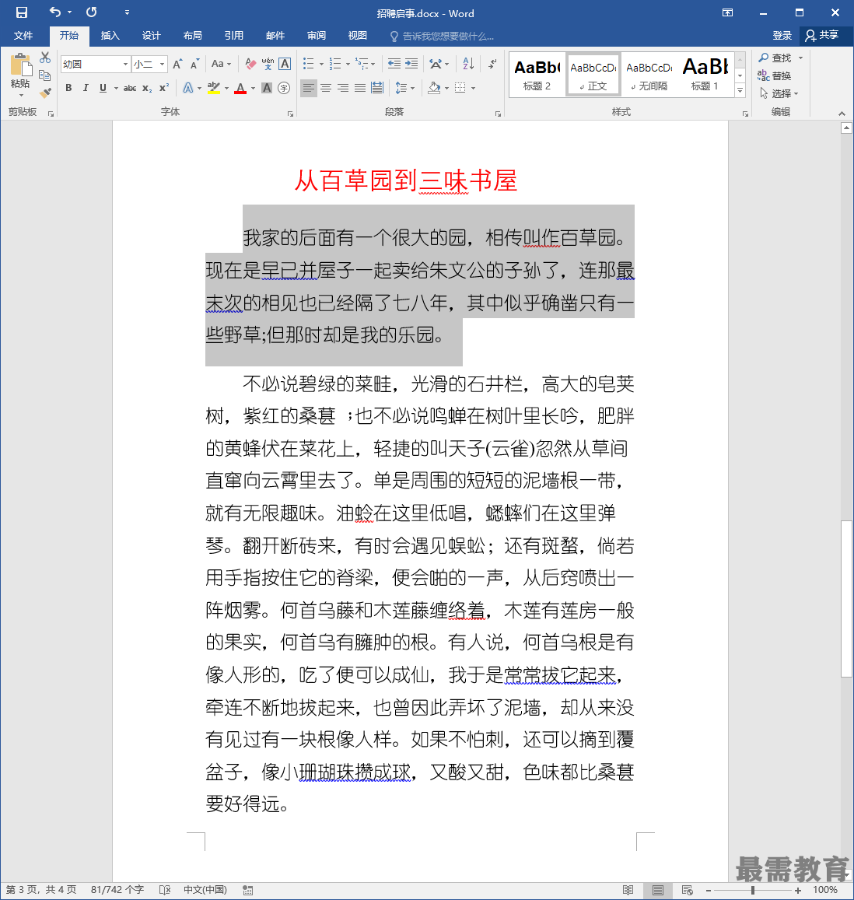Open the 文件 File menu
The image size is (854, 900).
(x=23, y=36)
